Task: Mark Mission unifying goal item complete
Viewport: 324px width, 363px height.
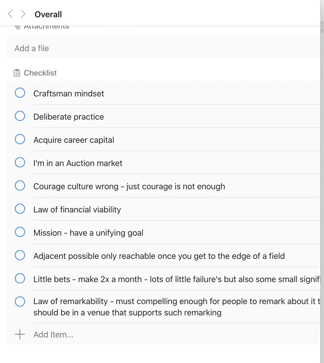Action: (x=20, y=232)
